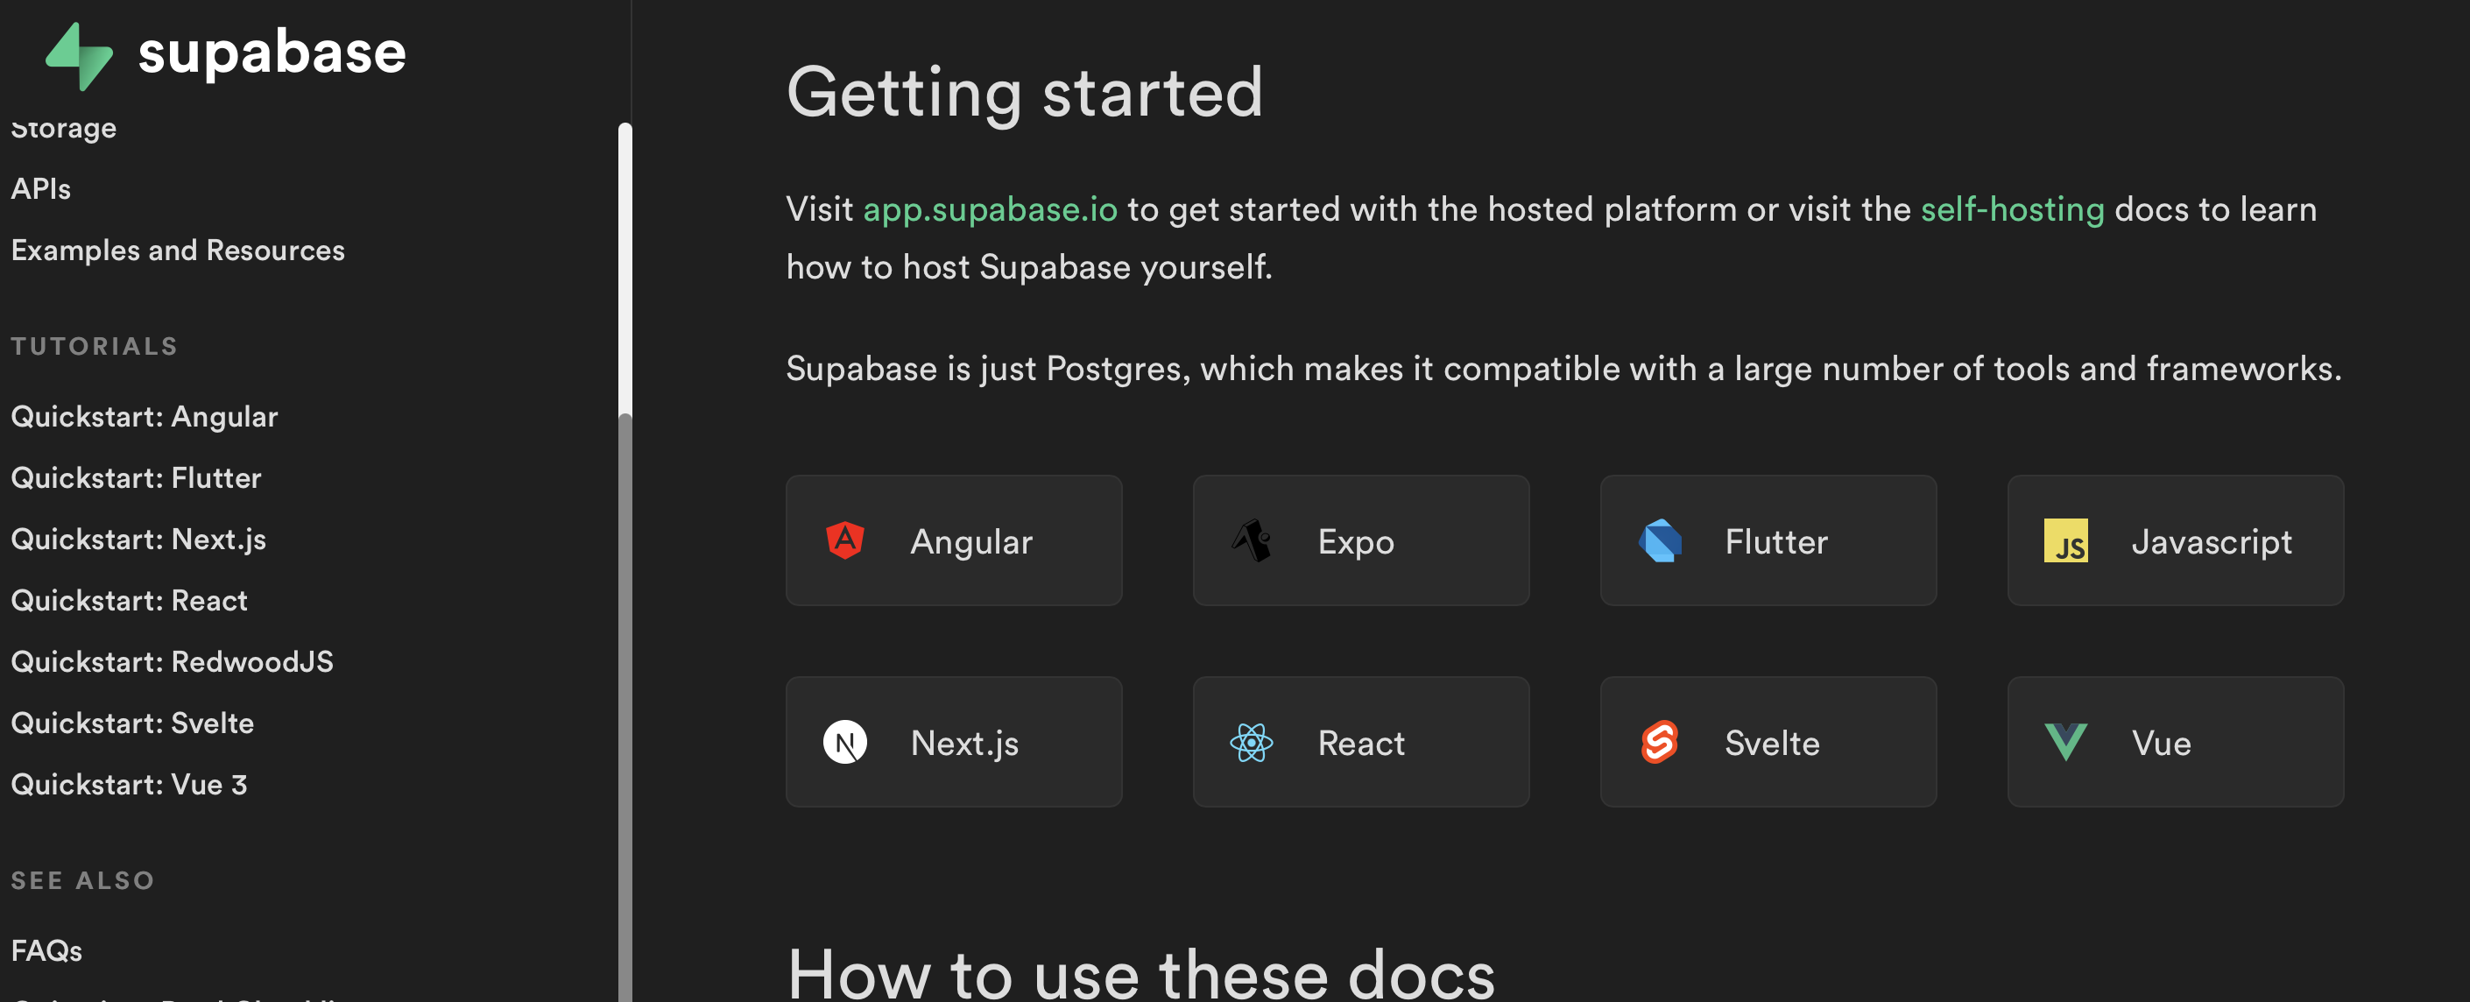The height and width of the screenshot is (1002, 2470).
Task: Click the Supabase logo
Action: 222,54
